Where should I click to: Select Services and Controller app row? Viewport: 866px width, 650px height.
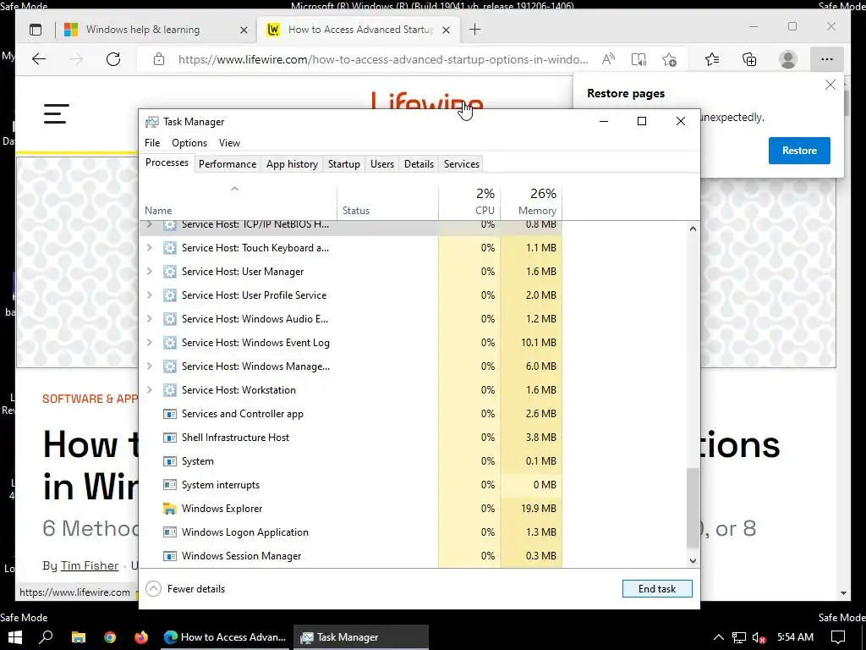click(351, 413)
